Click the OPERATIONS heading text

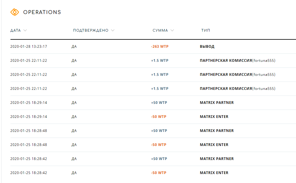pyautogui.click(x=42, y=12)
